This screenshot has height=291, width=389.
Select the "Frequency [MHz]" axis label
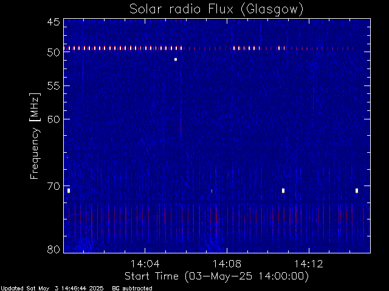click(x=35, y=136)
